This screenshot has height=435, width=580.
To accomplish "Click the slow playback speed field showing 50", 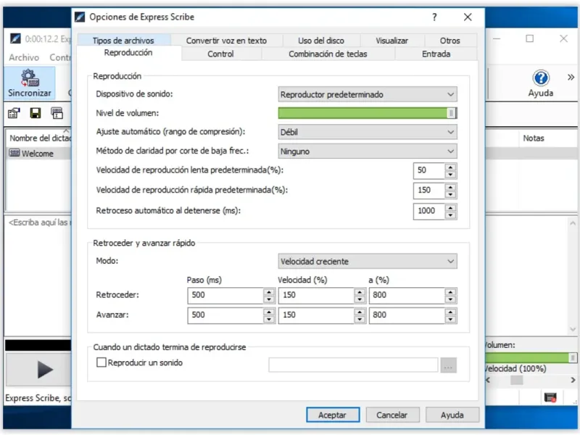I will [429, 170].
